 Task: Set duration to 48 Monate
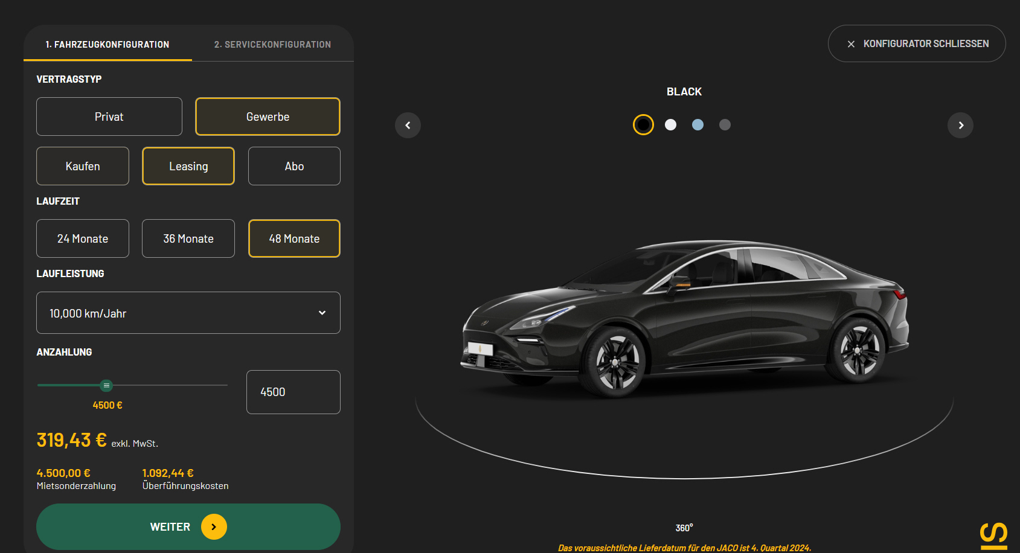click(294, 238)
